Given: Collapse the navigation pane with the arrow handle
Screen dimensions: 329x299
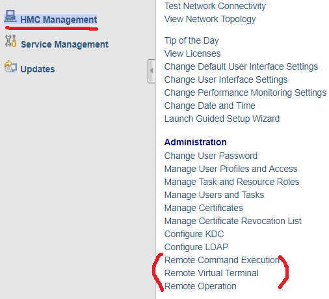Looking at the screenshot, I should pos(151,71).
